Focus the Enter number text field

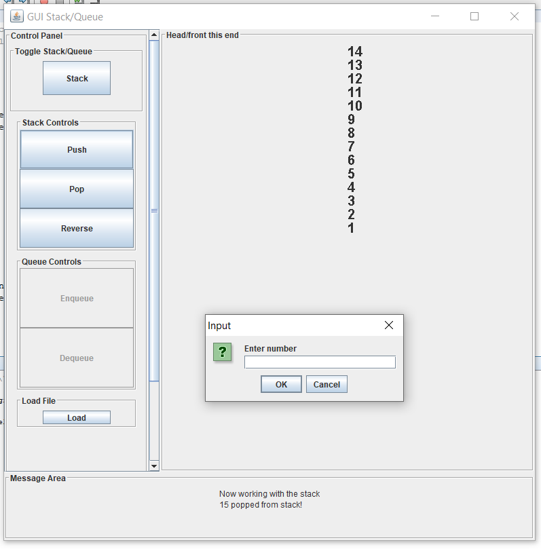[320, 362]
